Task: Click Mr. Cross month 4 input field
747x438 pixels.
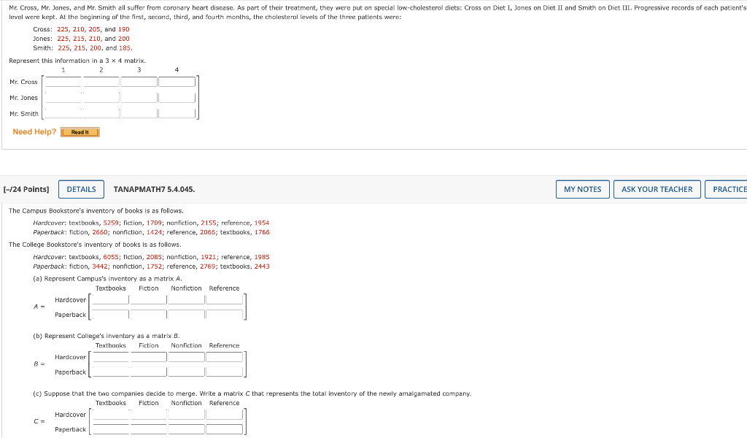Action: point(177,82)
